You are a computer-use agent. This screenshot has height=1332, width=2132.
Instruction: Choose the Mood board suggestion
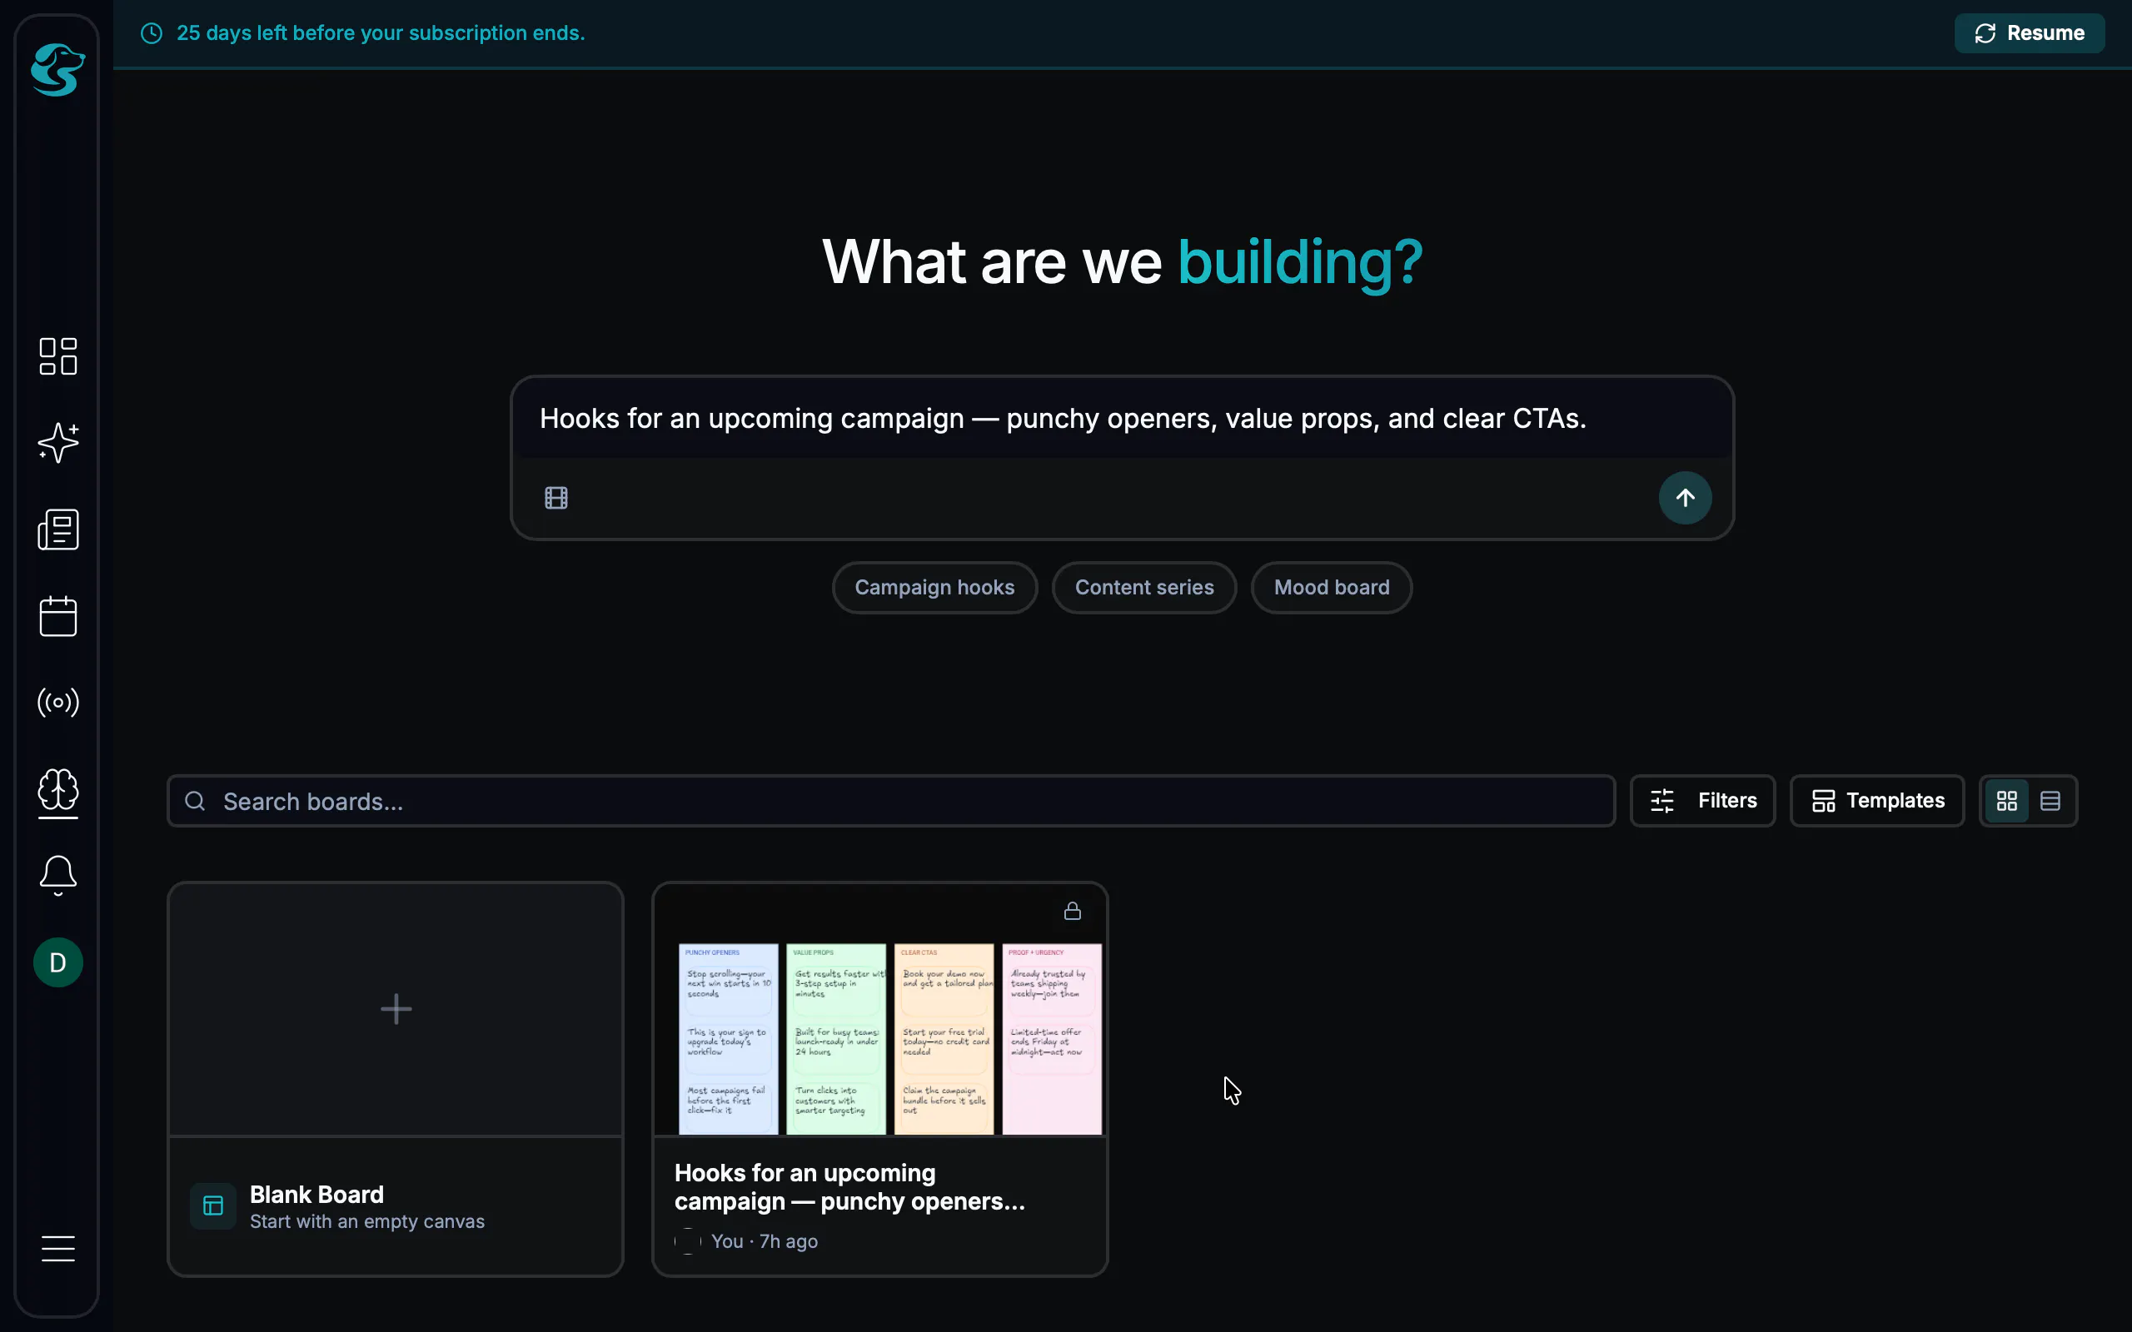tap(1331, 588)
